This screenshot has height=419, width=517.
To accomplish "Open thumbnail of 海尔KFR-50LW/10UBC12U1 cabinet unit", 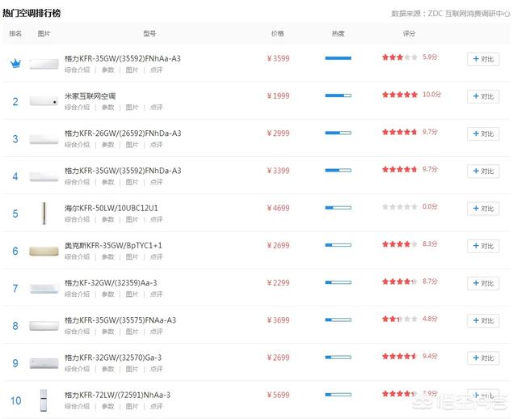I will click(x=44, y=214).
